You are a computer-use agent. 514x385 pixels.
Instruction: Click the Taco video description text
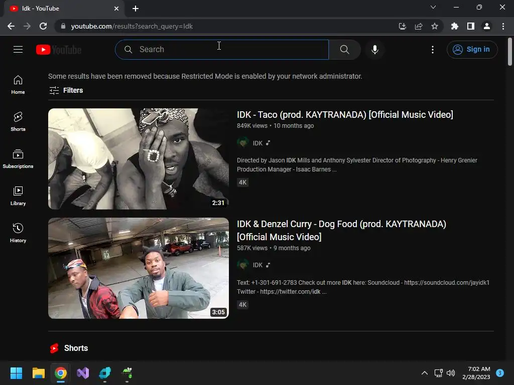tap(357, 164)
